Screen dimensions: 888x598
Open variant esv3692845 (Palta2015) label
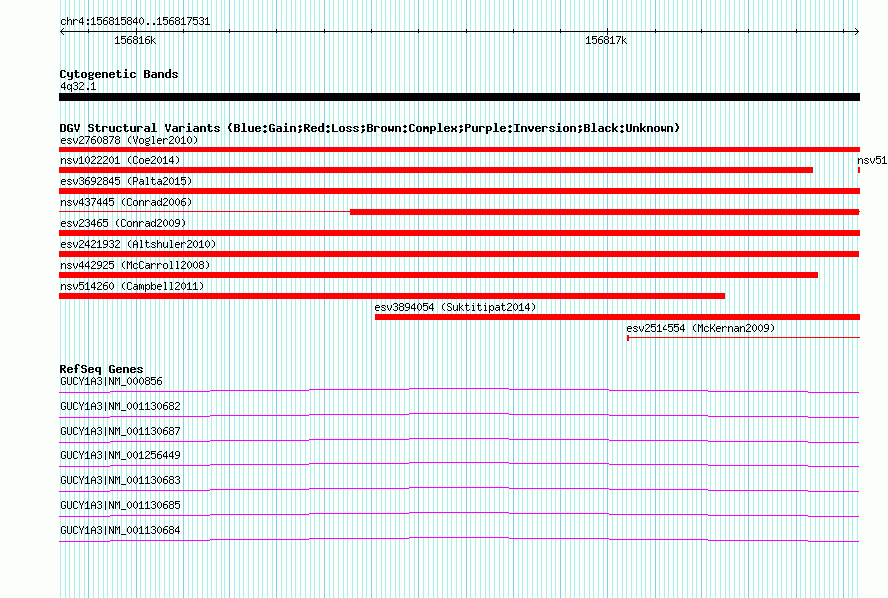[126, 181]
